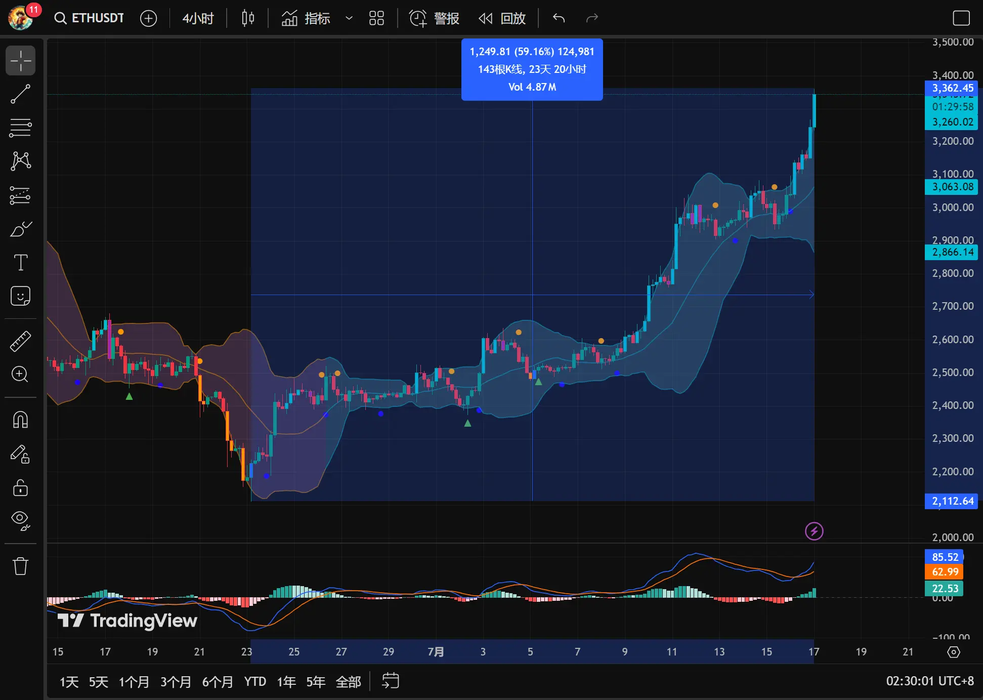Redo the last undone chart action

[591, 19]
